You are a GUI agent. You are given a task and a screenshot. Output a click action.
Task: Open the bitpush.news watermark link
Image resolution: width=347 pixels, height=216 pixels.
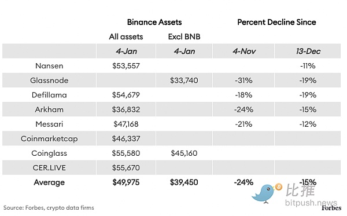click(x=311, y=203)
